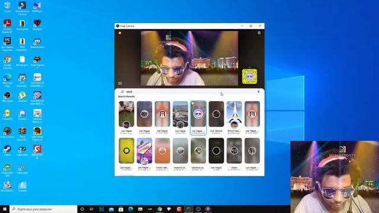This screenshot has height=213, width=379.
Task: Switch to Snap Camera on taskbar
Action: click(x=188, y=209)
